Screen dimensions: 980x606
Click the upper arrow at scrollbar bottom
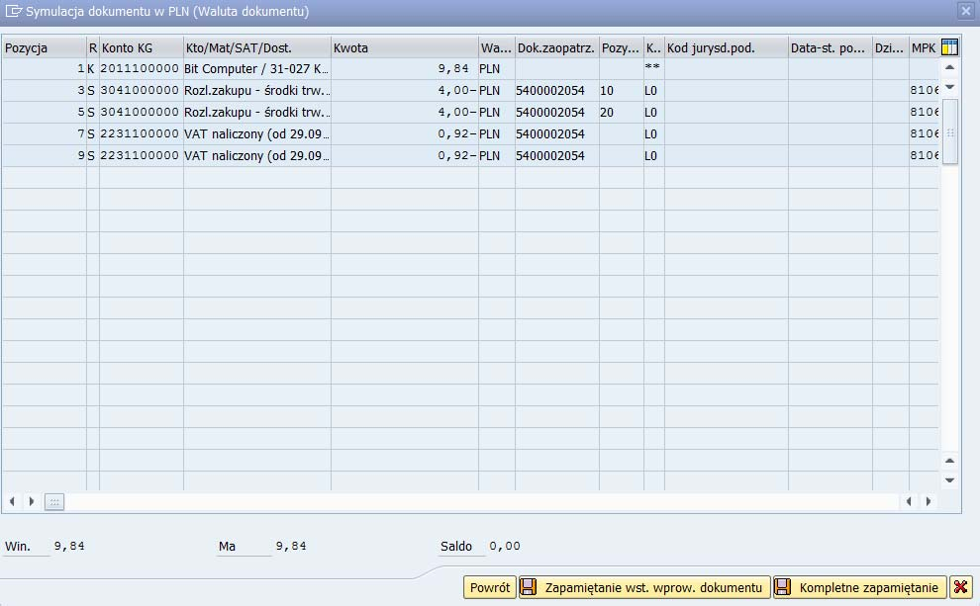click(949, 461)
